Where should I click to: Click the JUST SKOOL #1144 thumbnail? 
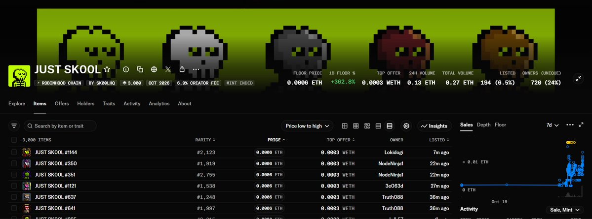point(27,153)
